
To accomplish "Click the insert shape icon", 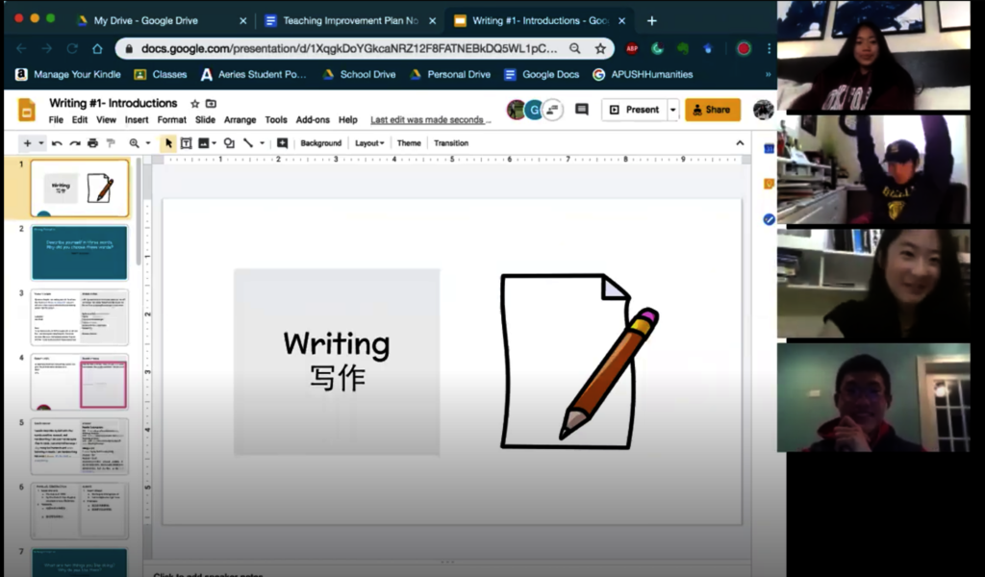I will (x=229, y=143).
